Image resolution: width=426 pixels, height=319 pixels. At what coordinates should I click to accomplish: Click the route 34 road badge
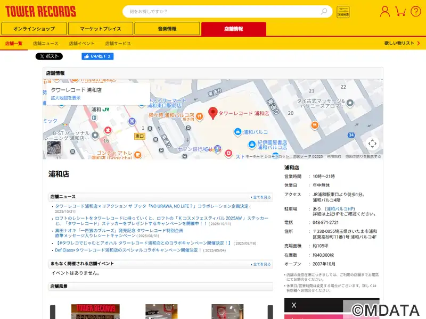[351, 135]
